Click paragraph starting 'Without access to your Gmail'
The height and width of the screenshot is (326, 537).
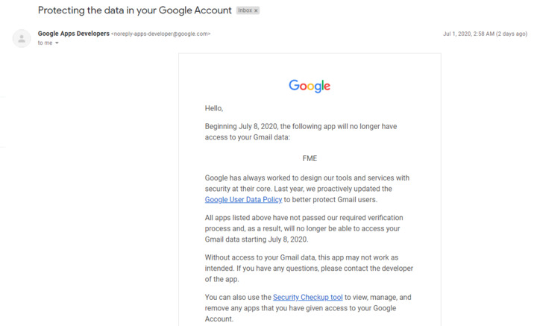(309, 268)
